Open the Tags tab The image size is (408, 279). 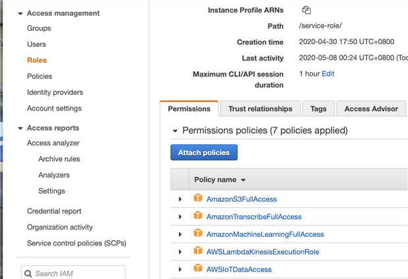[x=319, y=109]
